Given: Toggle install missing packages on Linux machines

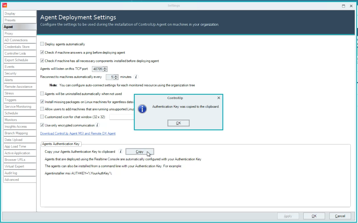Looking at the screenshot, I should pyautogui.click(x=42, y=102).
